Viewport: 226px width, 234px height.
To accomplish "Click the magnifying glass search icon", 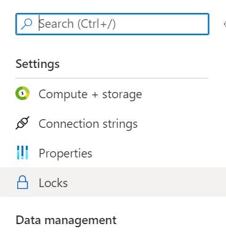I will point(26,24).
